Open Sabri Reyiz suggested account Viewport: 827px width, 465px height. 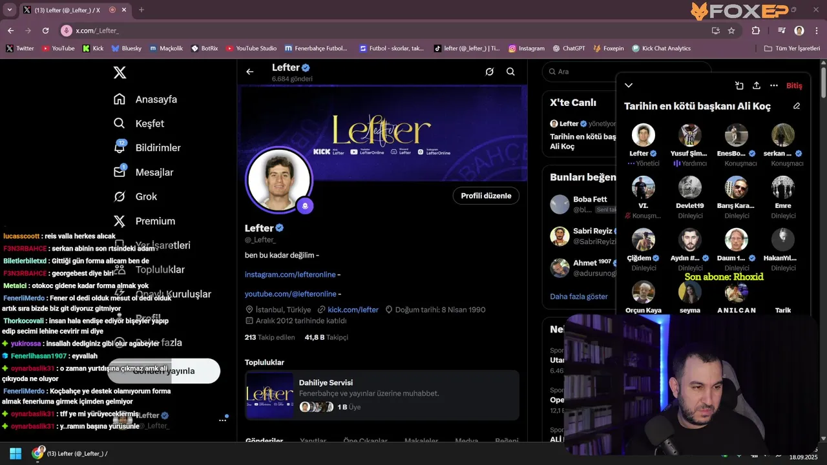pos(581,236)
